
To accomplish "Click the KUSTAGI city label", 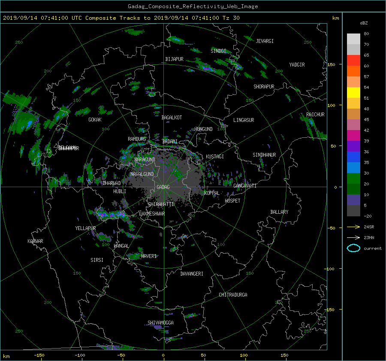I will click(215, 157).
